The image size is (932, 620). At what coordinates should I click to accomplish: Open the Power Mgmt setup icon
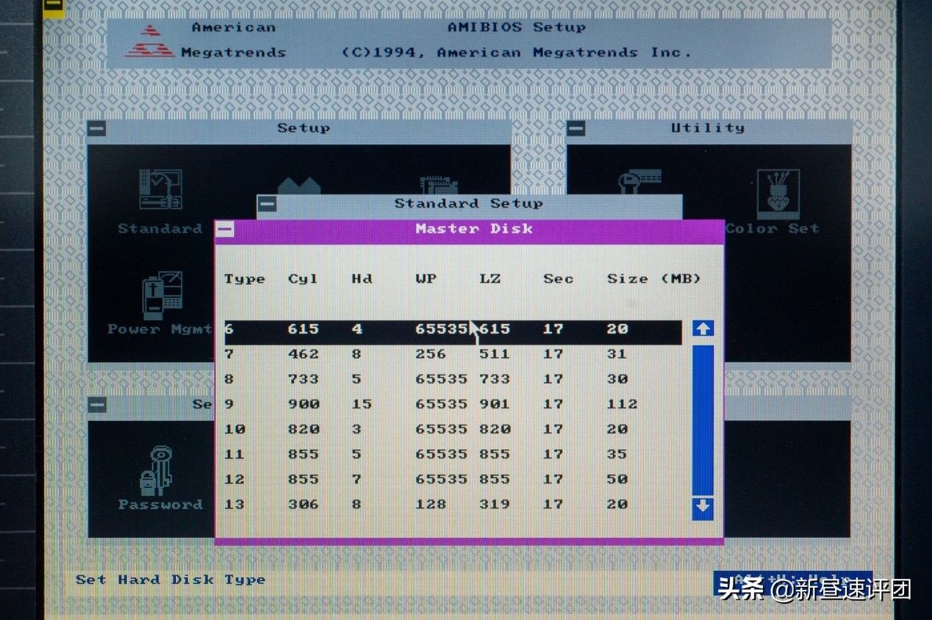pyautogui.click(x=161, y=295)
